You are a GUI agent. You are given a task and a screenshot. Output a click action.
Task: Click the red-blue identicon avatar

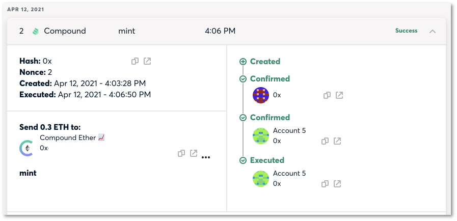pos(260,95)
